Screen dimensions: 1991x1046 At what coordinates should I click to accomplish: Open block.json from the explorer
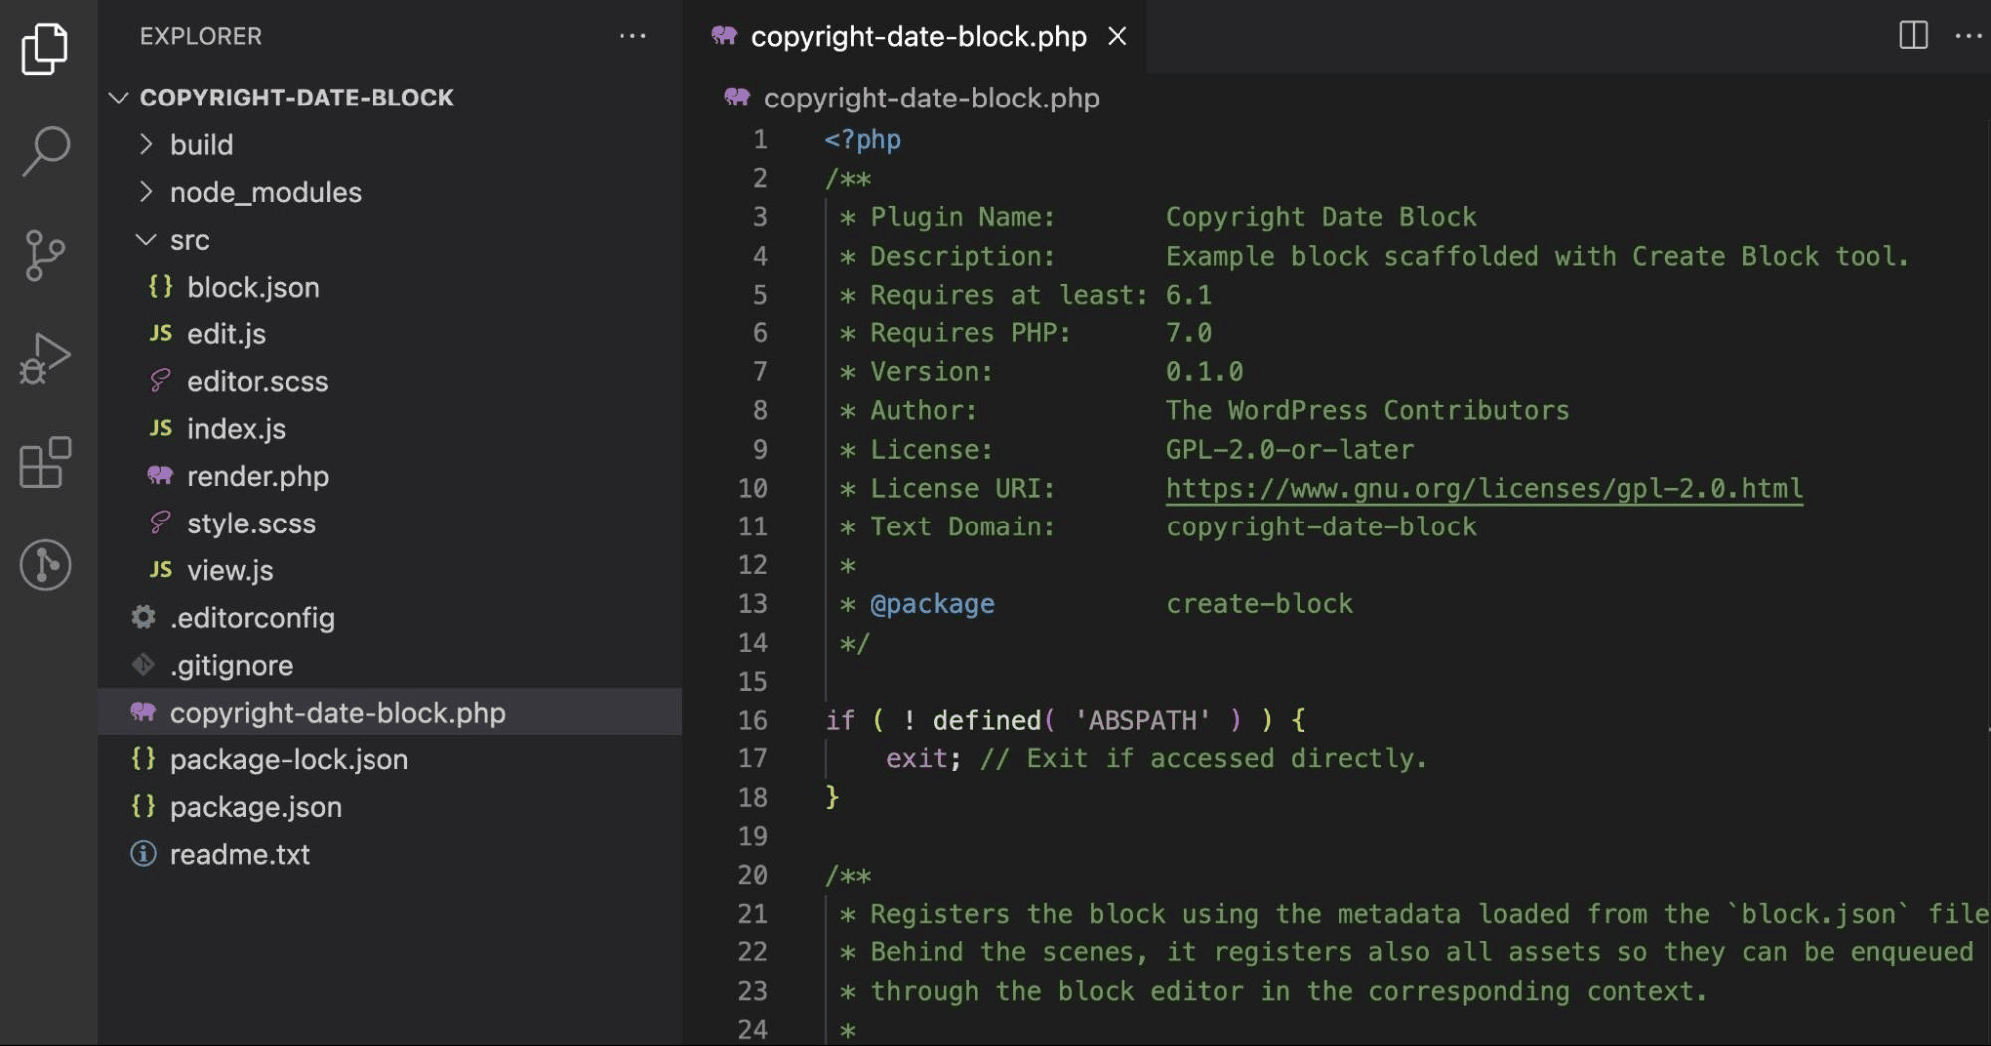[253, 287]
